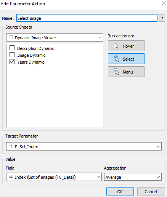This screenshot has width=167, height=197.
Task: Open the Aggregation Average dropdown
Action: [133, 177]
